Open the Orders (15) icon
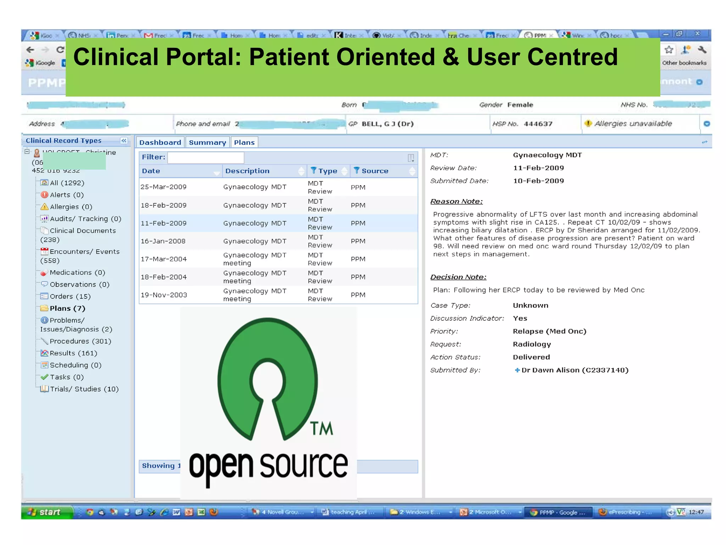The image size is (726, 545). [x=44, y=296]
